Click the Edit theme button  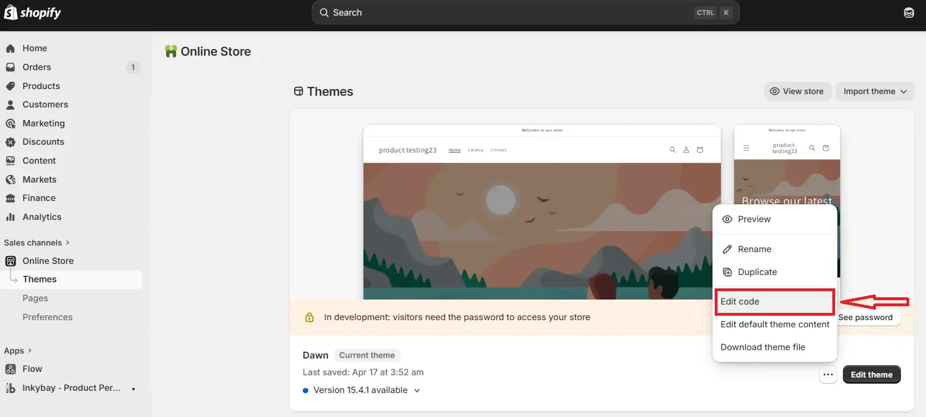coord(871,375)
